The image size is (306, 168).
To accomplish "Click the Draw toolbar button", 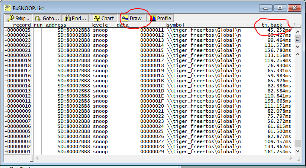I will tap(132, 18).
